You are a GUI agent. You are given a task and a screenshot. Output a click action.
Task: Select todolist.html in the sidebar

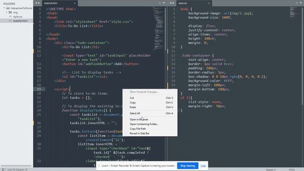point(20,21)
